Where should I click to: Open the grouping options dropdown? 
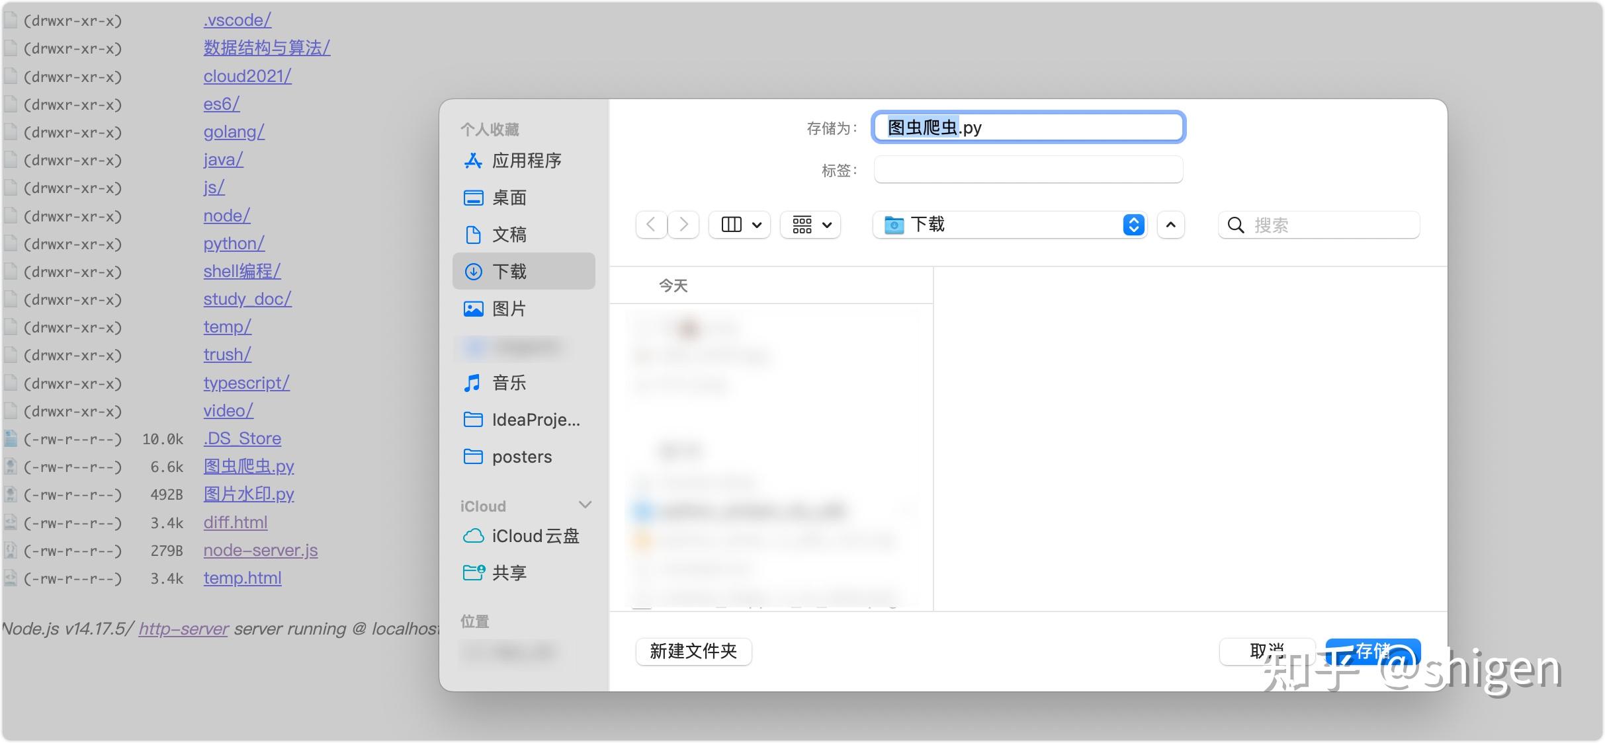(810, 225)
